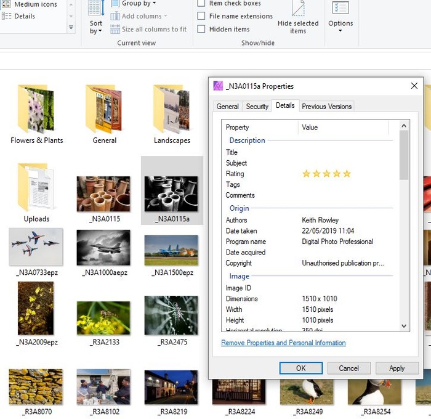The width and height of the screenshot is (431, 419).
Task: Click Remove Properties and Personal Information link
Action: tap(283, 343)
